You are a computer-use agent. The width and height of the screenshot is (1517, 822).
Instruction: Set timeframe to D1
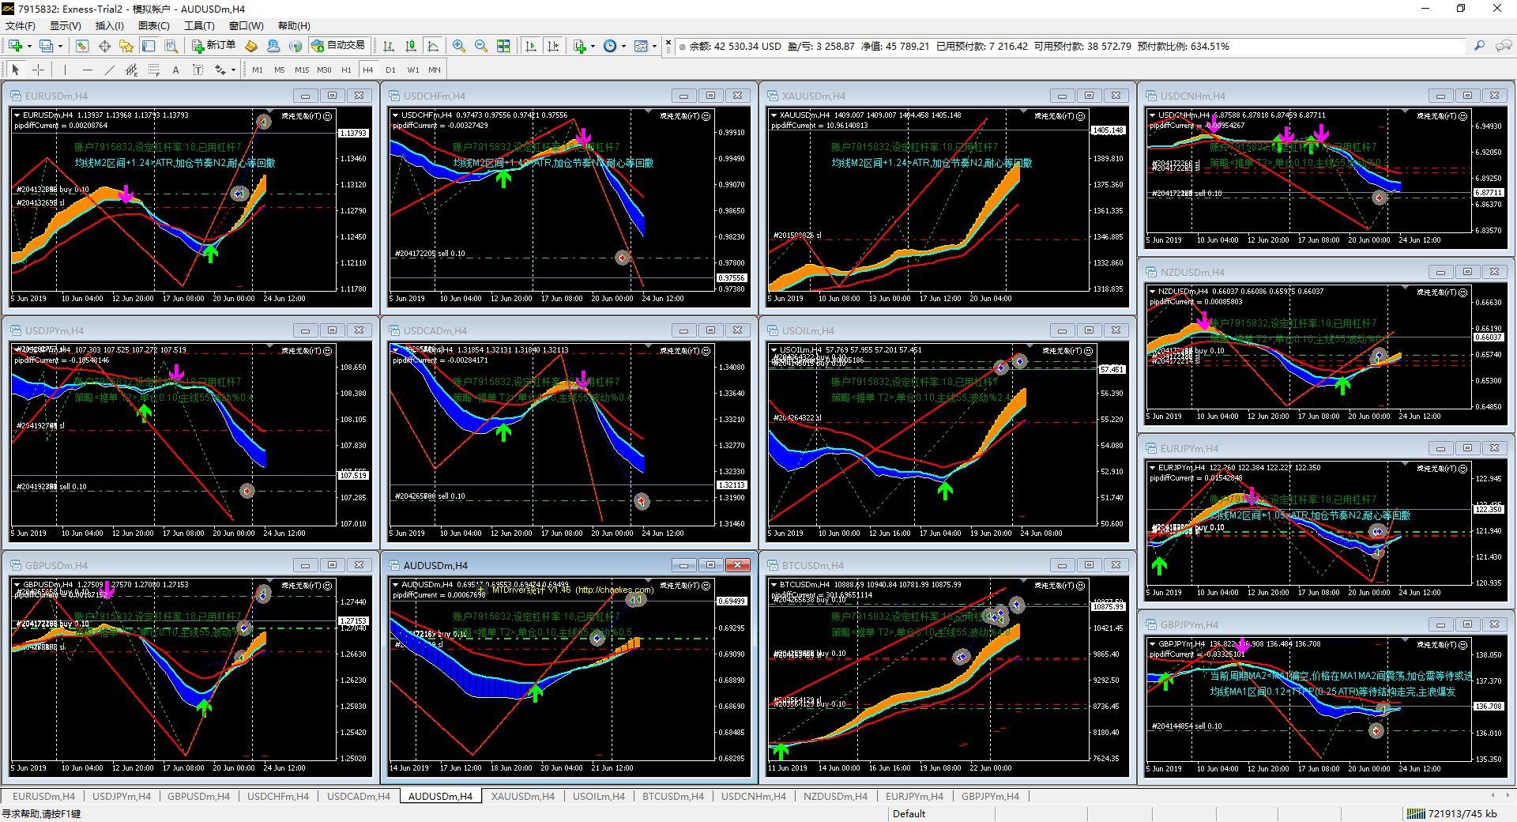[x=390, y=70]
